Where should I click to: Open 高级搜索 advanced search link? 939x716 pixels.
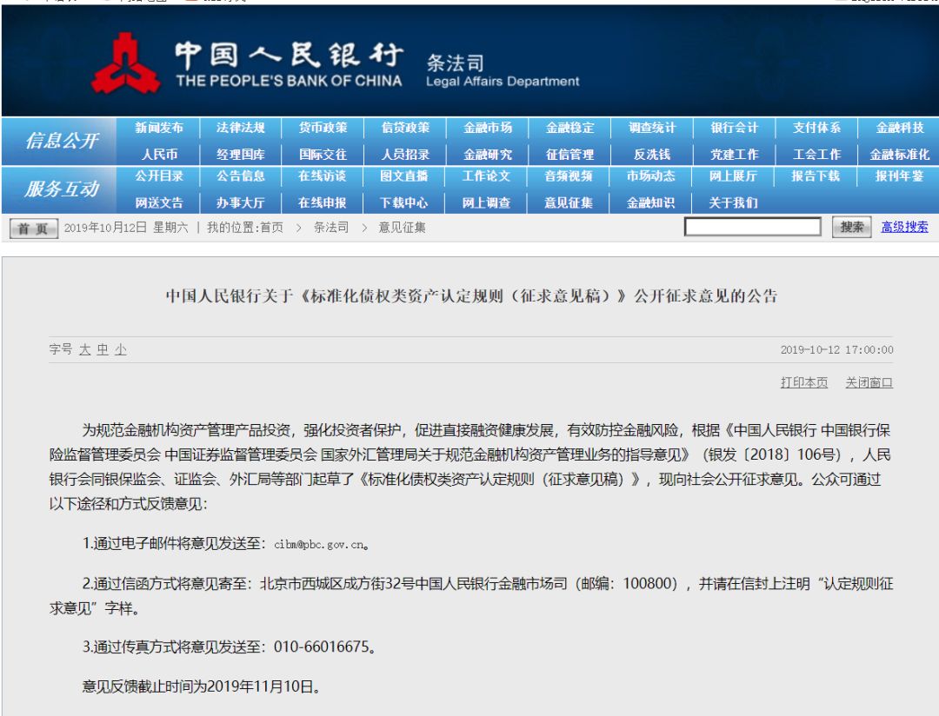pos(904,227)
